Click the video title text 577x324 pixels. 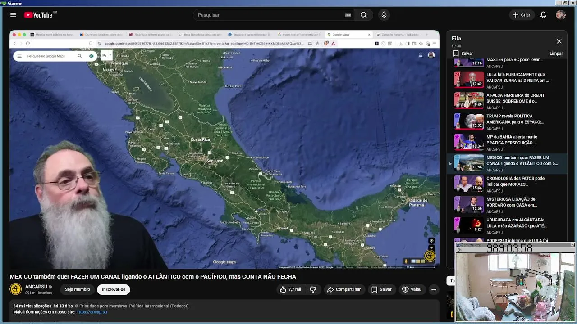point(153,277)
